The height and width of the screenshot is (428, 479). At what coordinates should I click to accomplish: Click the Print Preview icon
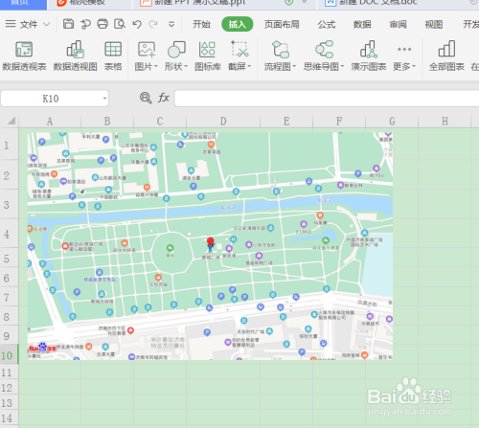(x=120, y=24)
